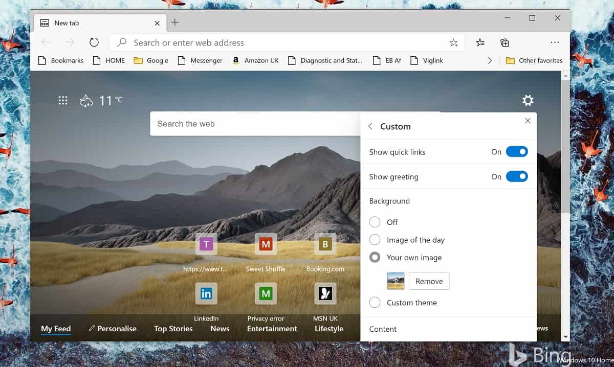
Task: Open the LinkedIn quick link tile
Action: pos(206,293)
